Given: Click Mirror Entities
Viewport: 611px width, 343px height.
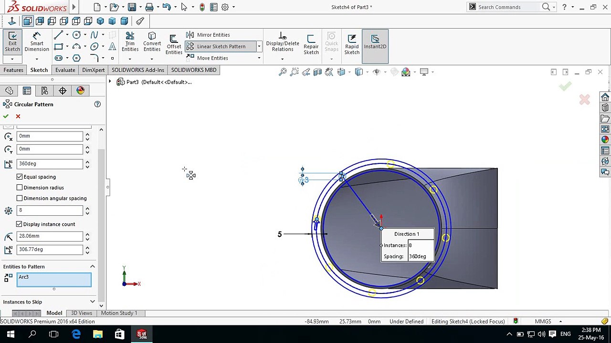Looking at the screenshot, I should point(208,35).
